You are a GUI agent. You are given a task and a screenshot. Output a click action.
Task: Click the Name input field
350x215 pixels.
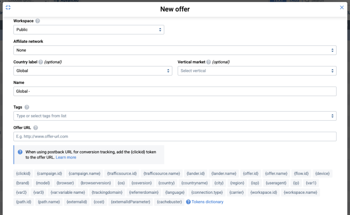175,91
